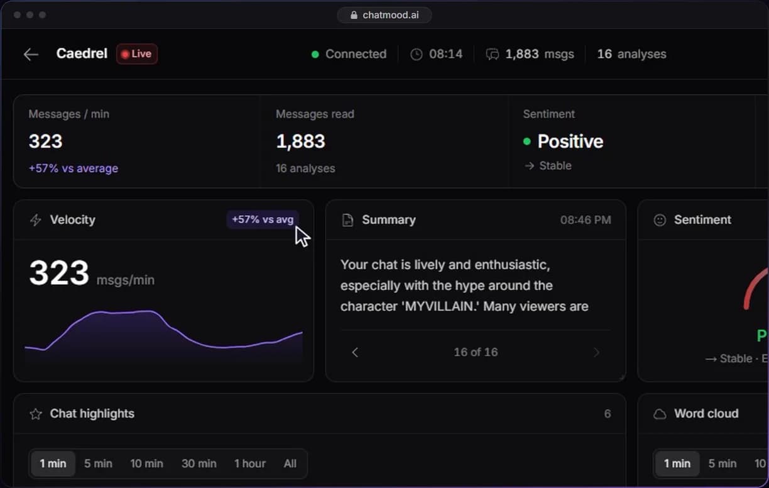
Task: Click the 08:46 PM summary timestamp
Action: click(x=586, y=220)
